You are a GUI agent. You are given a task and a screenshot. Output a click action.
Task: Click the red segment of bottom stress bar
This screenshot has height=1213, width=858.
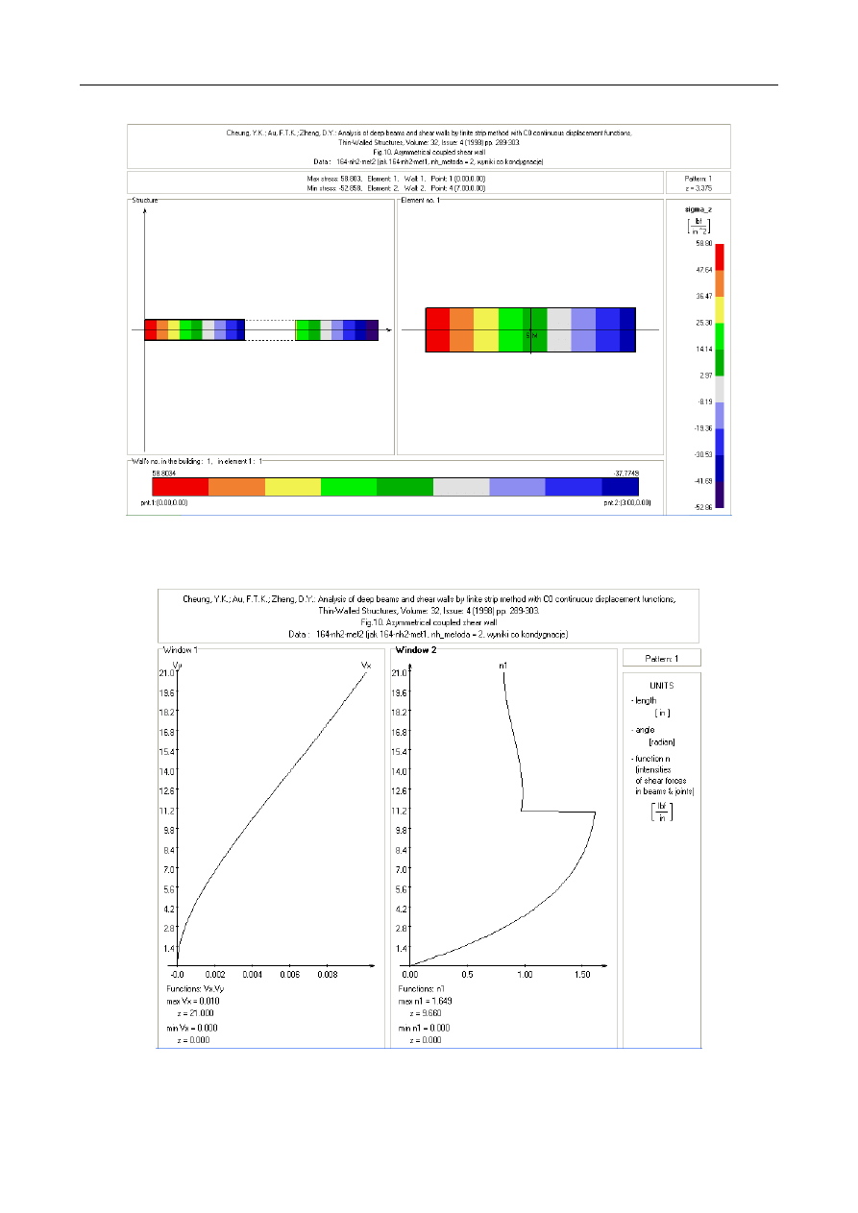180,487
